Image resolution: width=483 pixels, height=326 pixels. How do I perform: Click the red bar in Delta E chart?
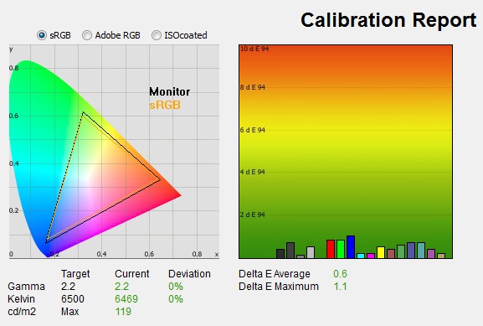[331, 249]
